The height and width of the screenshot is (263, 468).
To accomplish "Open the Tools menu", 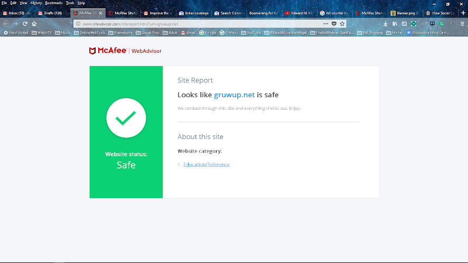I will tap(70, 3).
